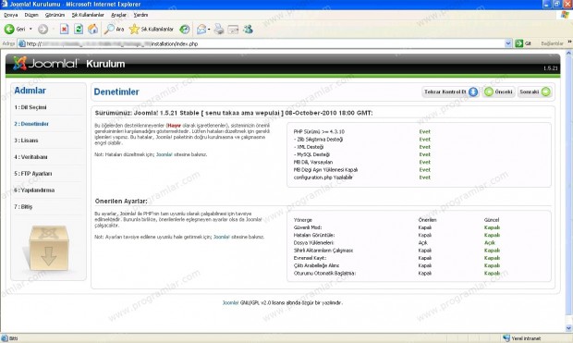Image resolution: width=573 pixels, height=343 pixels.
Task: Click the Hataları Görüntüle setting label
Action: (314, 235)
